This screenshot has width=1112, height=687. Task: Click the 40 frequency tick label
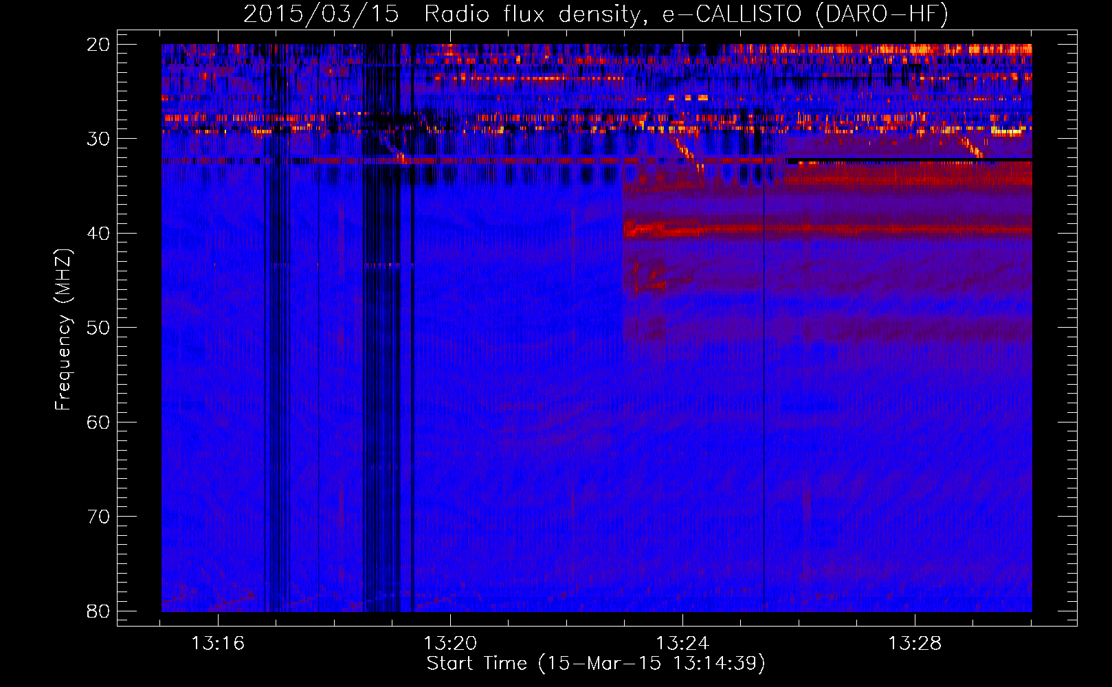point(98,234)
